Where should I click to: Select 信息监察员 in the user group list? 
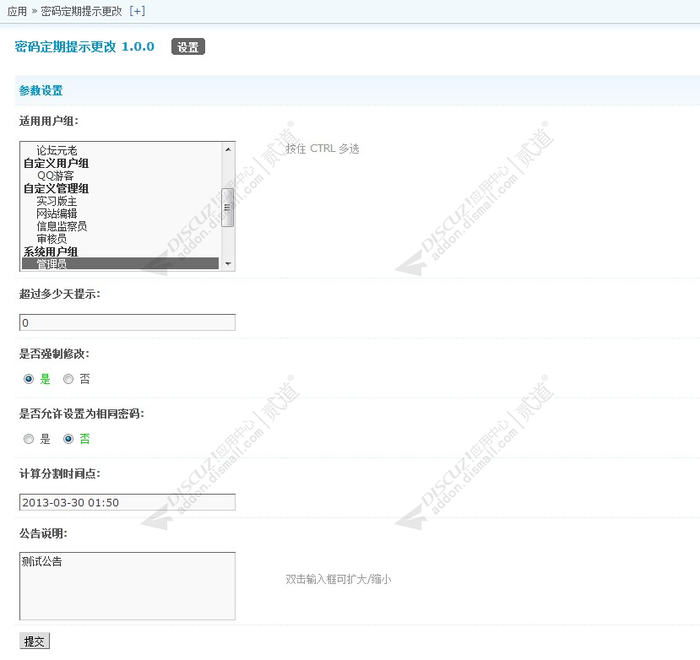click(62, 226)
